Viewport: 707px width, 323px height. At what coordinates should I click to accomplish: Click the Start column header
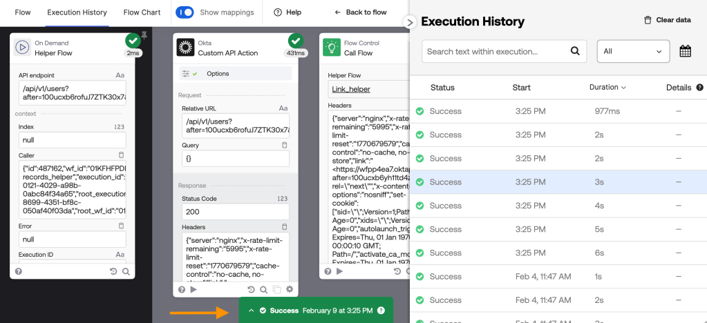(x=521, y=88)
